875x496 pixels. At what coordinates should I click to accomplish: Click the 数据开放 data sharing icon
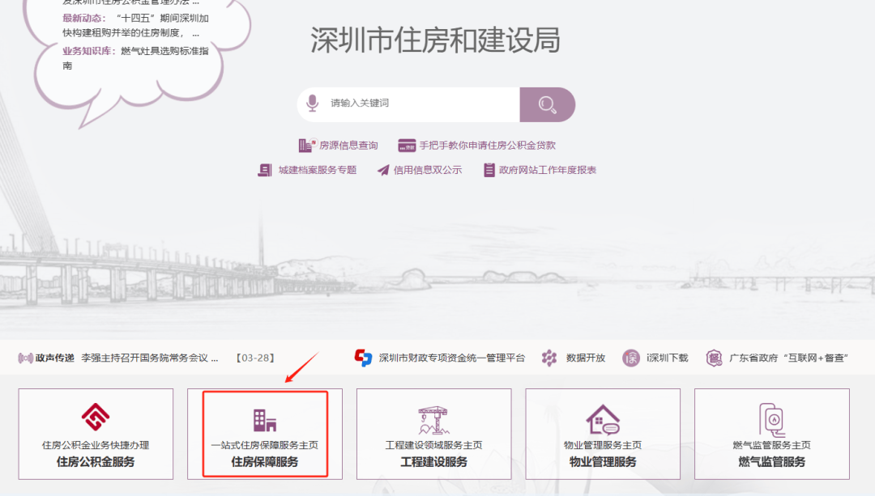coord(549,357)
